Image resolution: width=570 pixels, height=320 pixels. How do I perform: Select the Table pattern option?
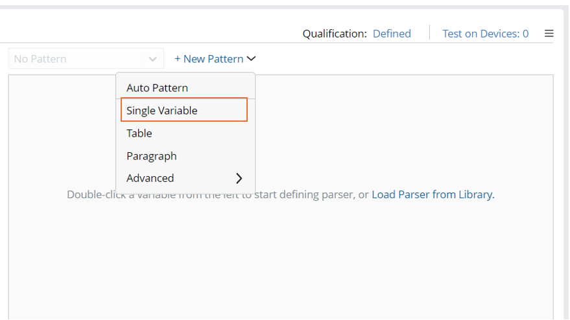(x=139, y=133)
